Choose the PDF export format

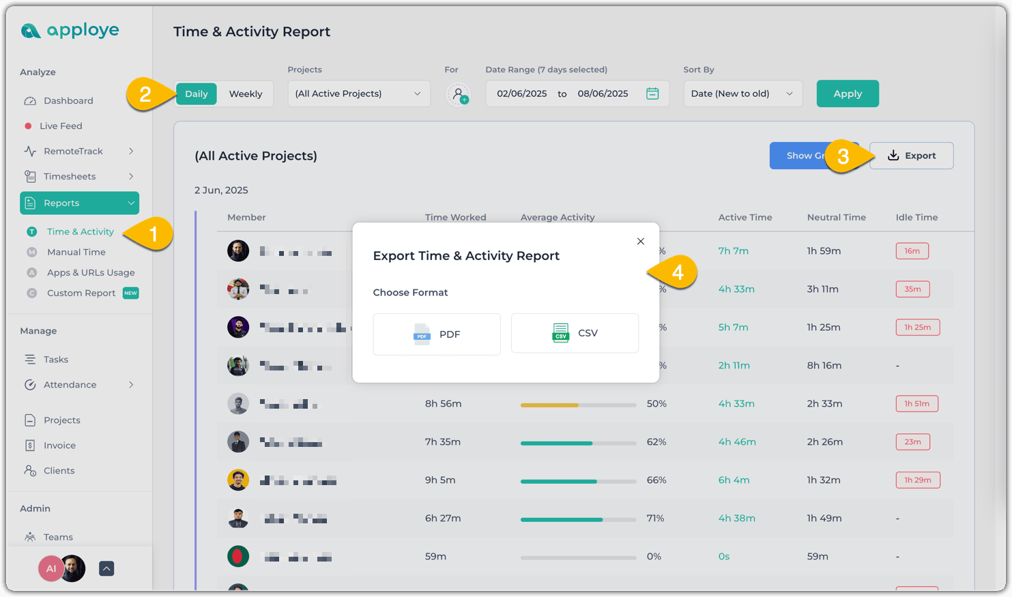437,334
